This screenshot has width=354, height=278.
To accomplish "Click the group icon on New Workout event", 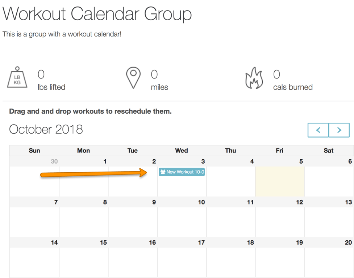I will tap(163, 172).
